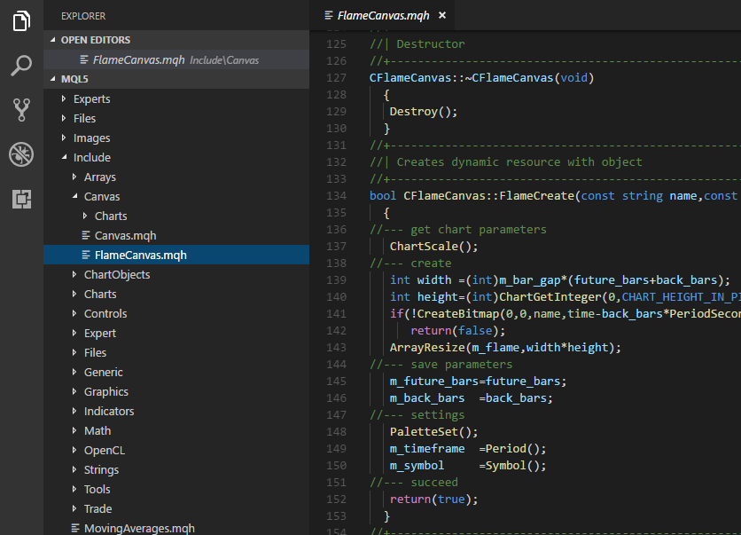Click the globe-style activity bar icon

[19, 153]
